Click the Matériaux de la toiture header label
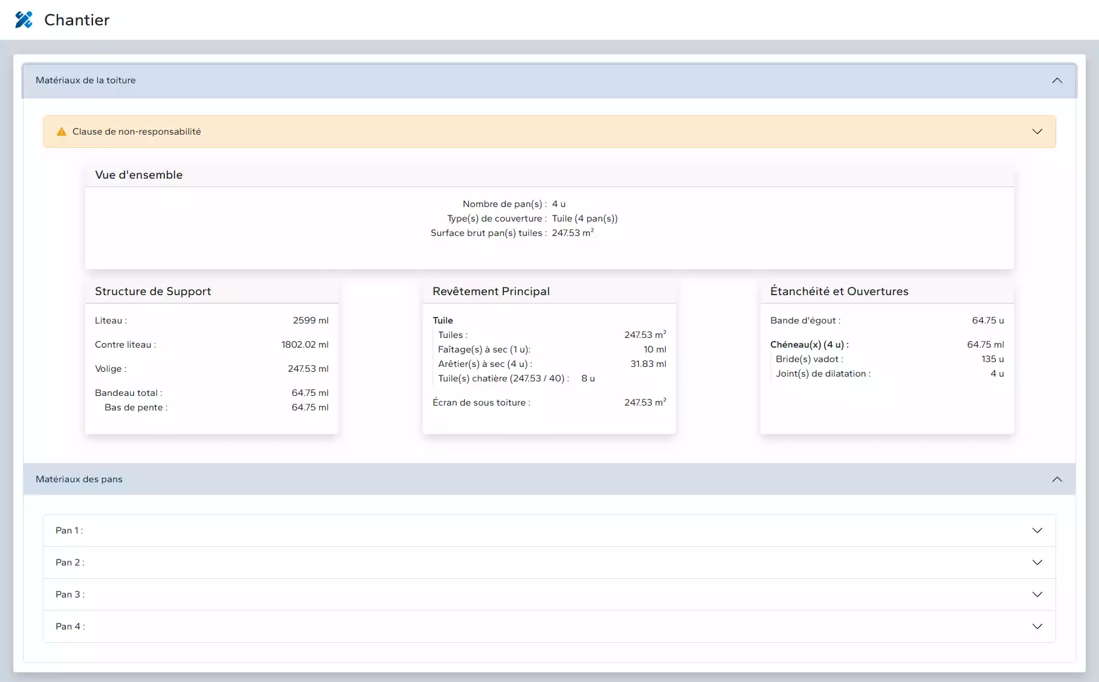This screenshot has width=1099, height=682. tap(85, 80)
